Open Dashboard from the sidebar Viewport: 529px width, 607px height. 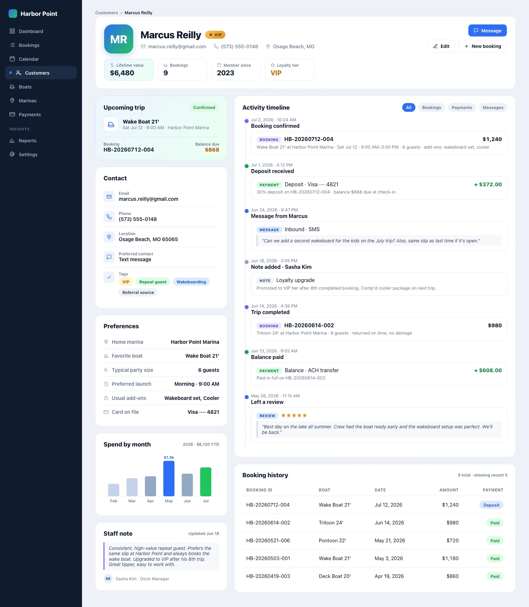click(41, 31)
